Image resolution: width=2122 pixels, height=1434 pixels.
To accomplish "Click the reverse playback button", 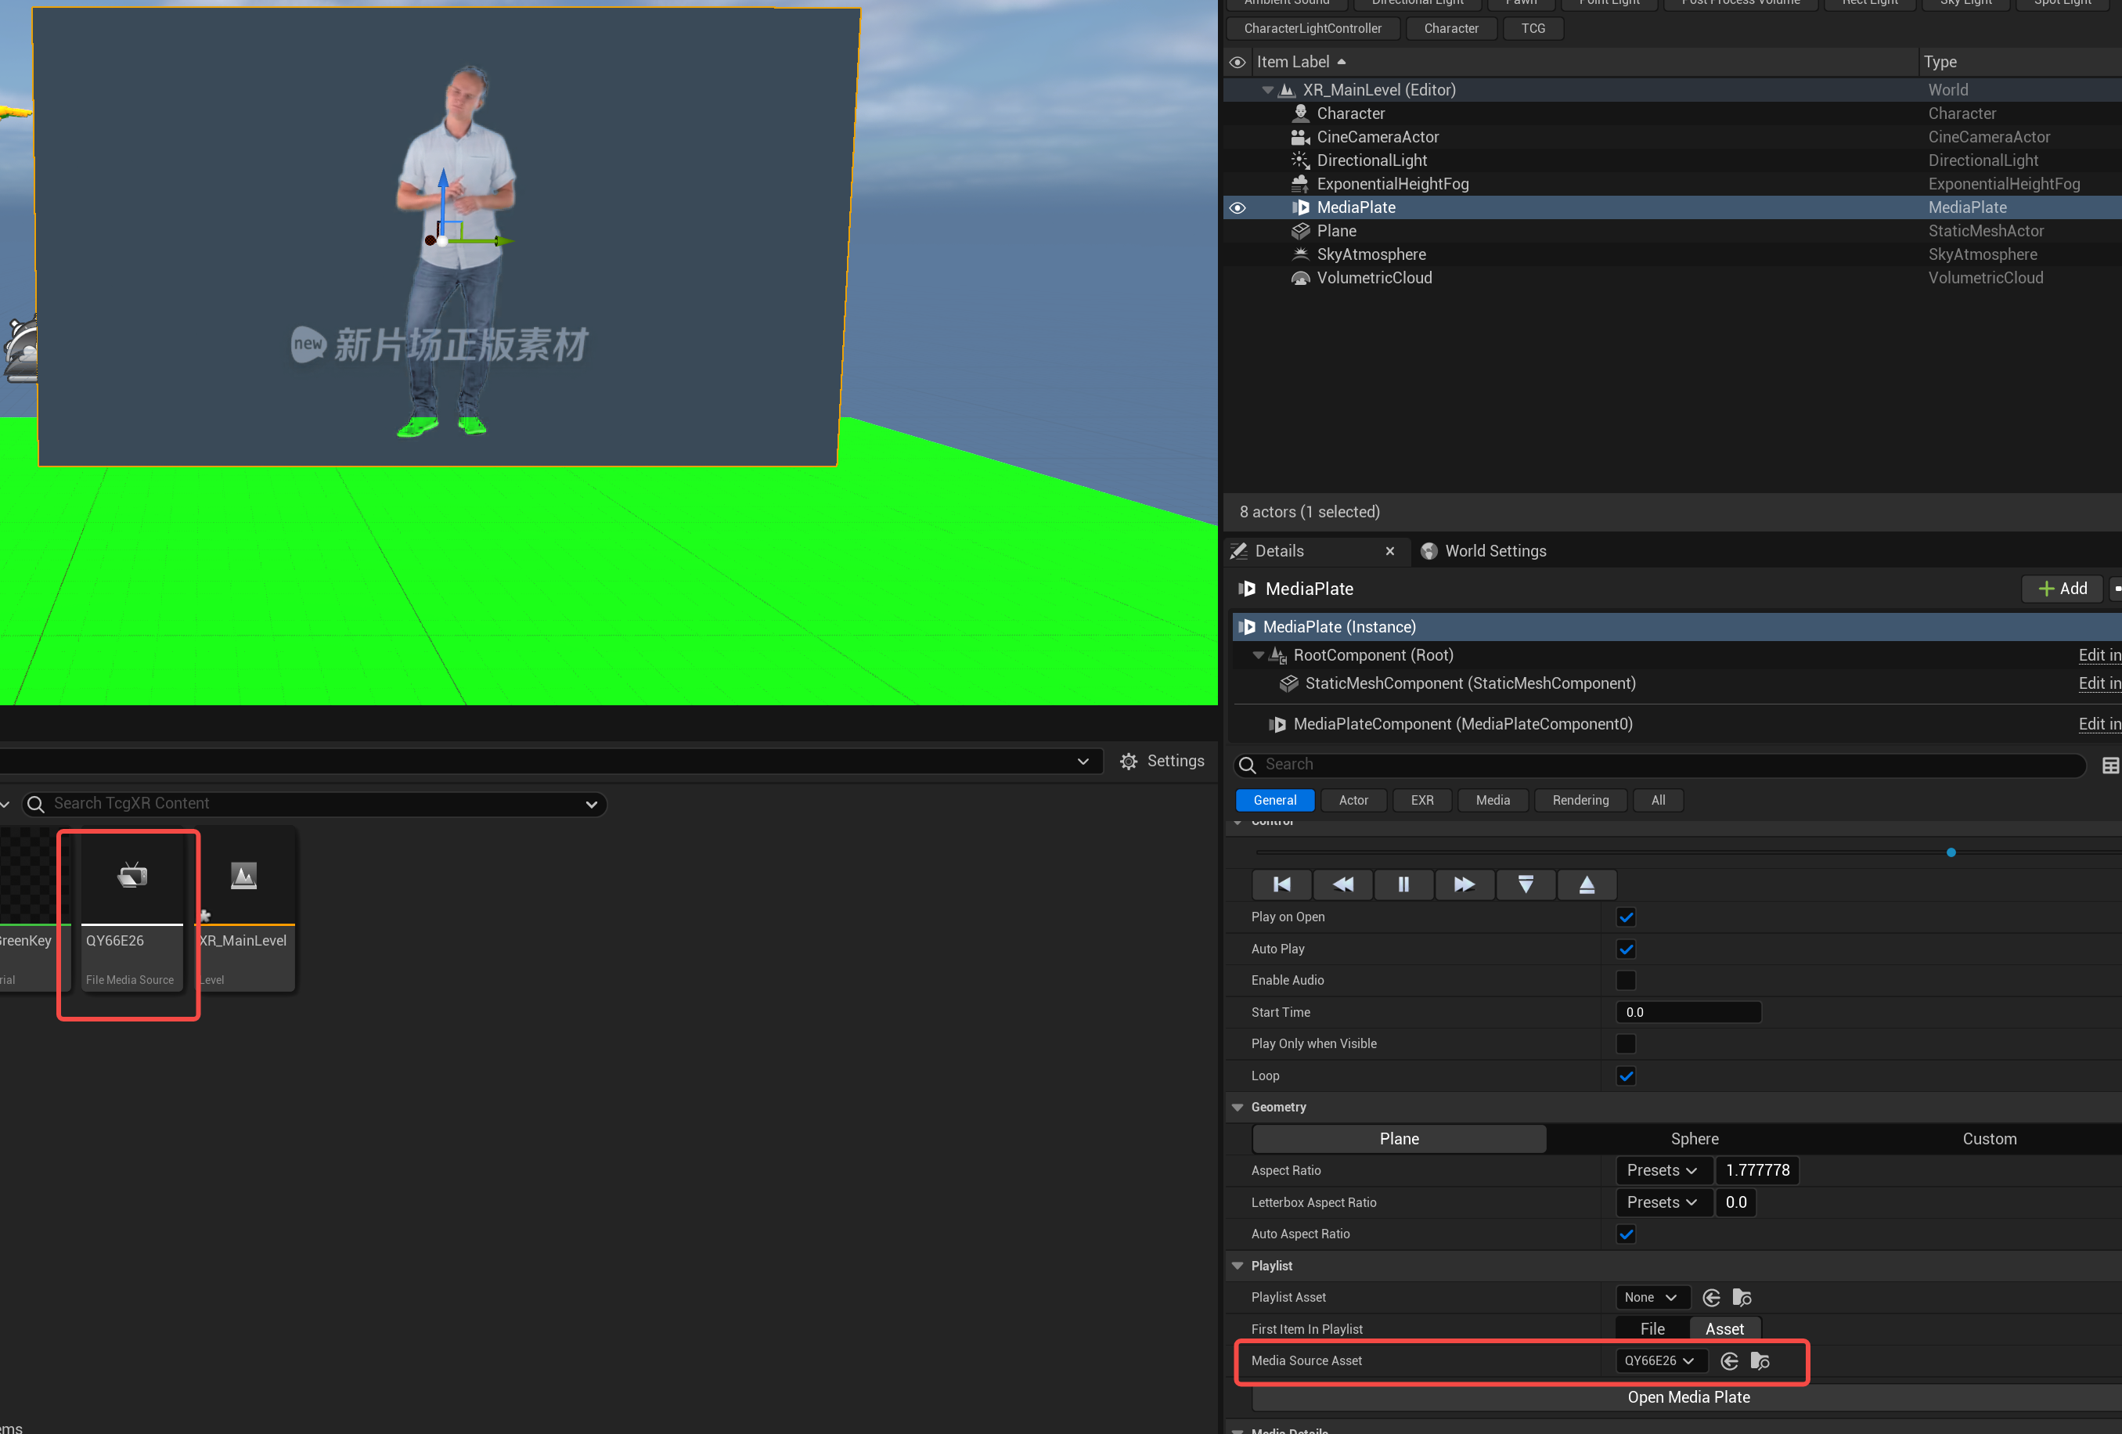I will 1342,885.
